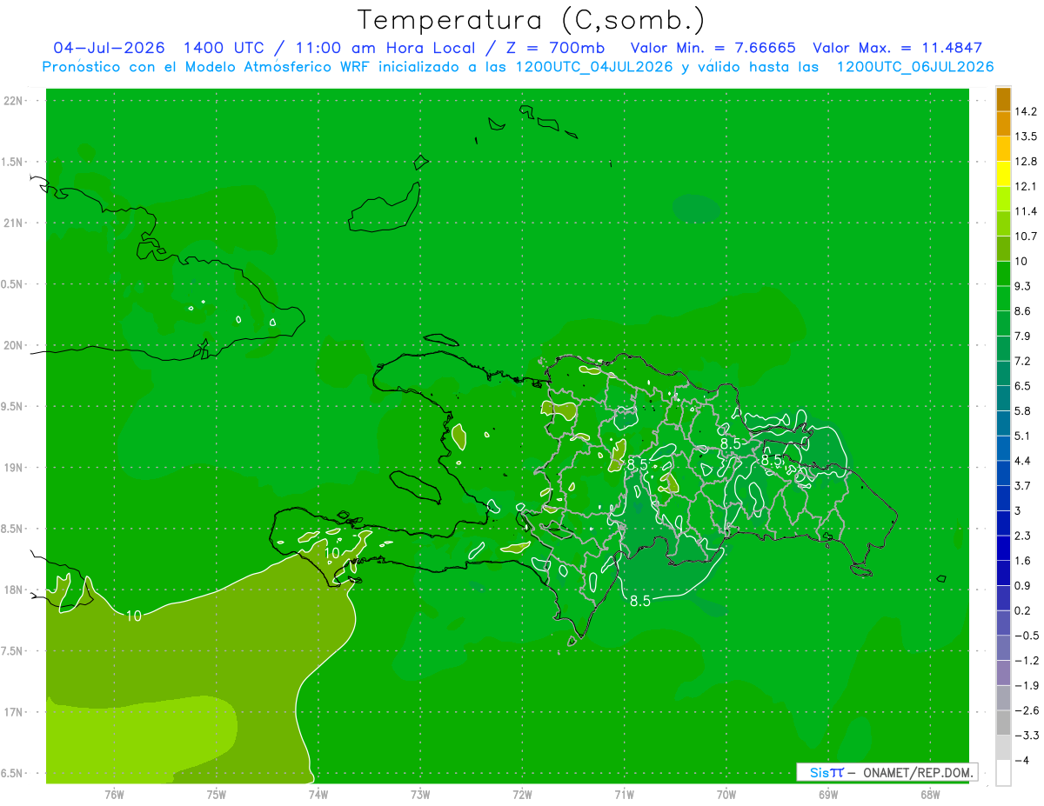Click the 14.2 colorbar value label
Image resolution: width=1044 pixels, height=806 pixels.
pos(1027,111)
